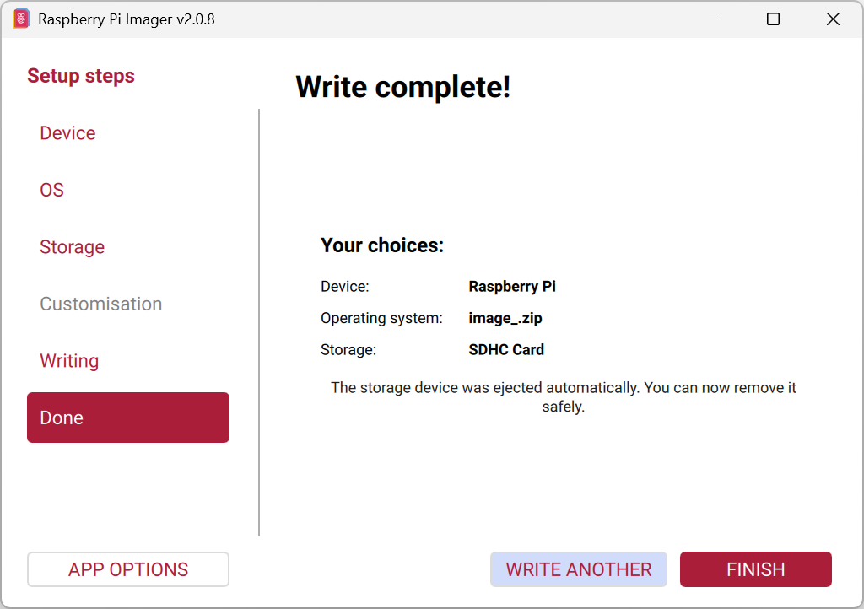This screenshot has height=609, width=864.
Task: Click the storage ejected automatically message
Action: click(563, 397)
